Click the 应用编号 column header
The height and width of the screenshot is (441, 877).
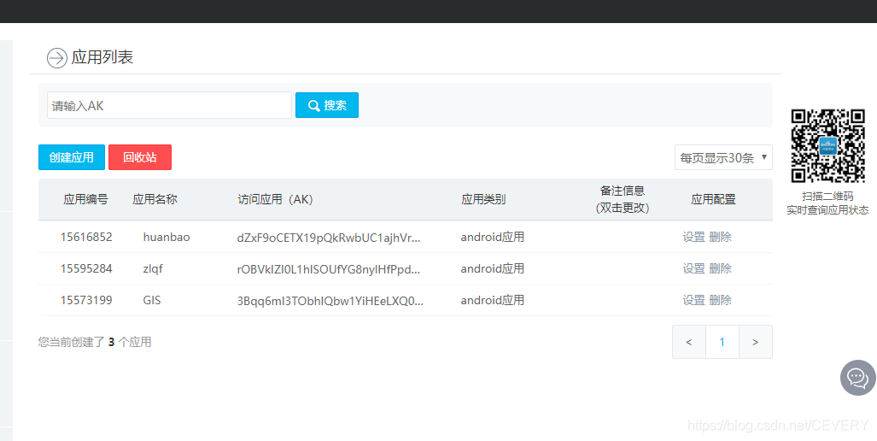85,199
